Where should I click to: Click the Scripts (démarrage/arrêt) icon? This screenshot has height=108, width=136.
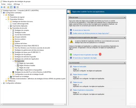[x=11, y=24]
